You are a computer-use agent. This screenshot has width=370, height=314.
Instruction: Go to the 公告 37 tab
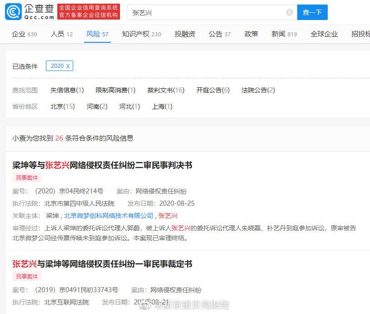click(x=220, y=34)
